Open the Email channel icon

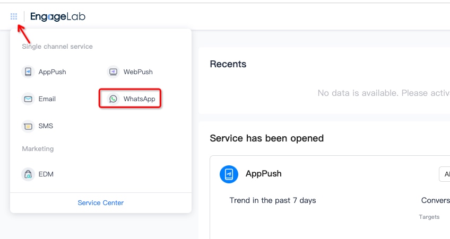point(28,99)
